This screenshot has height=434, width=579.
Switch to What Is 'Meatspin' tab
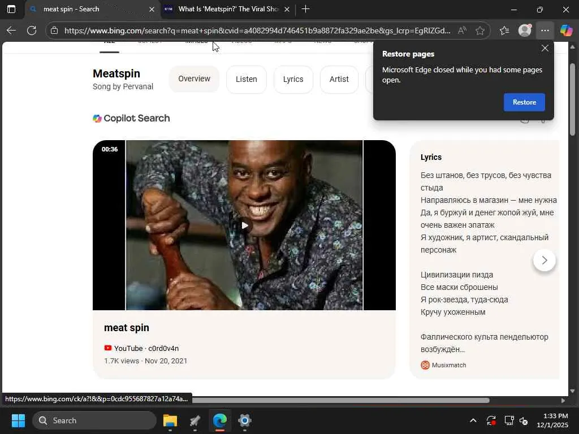(228, 9)
